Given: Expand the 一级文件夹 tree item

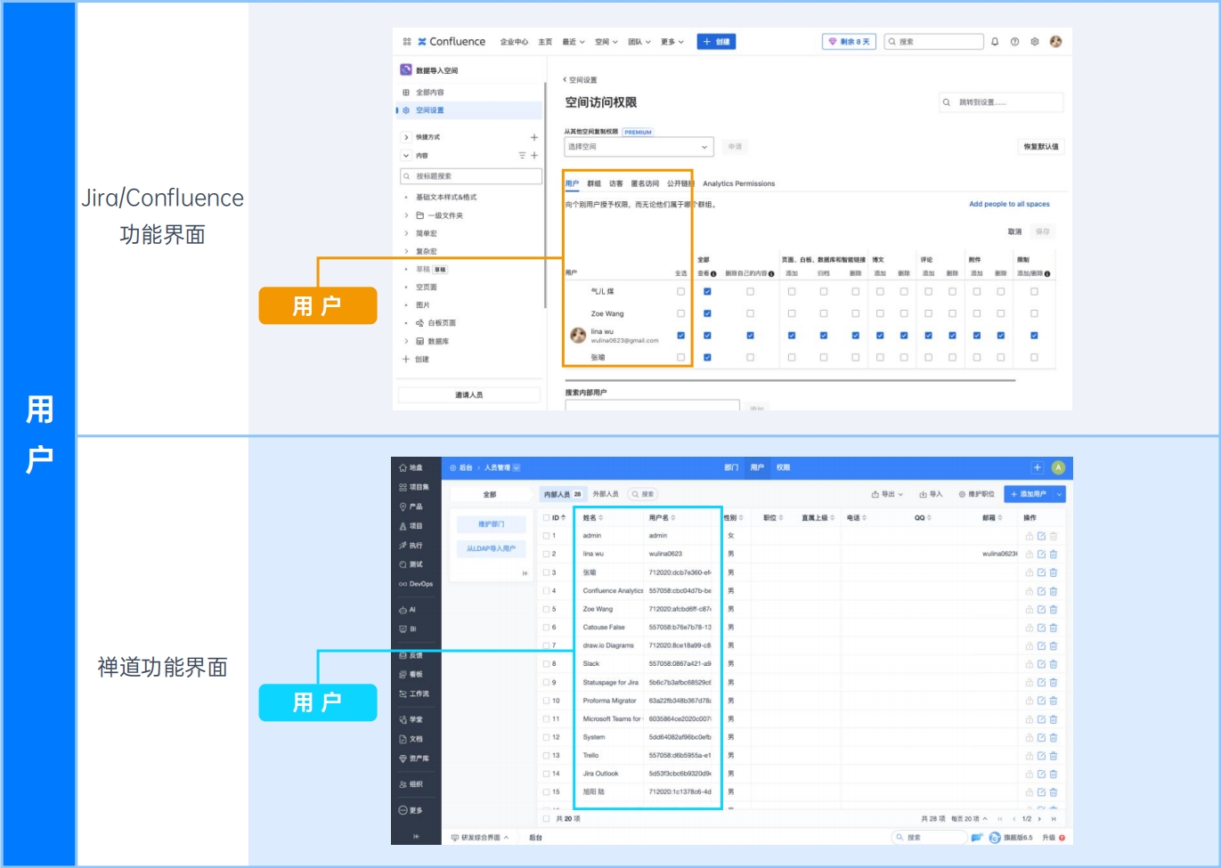Looking at the screenshot, I should click(x=407, y=215).
